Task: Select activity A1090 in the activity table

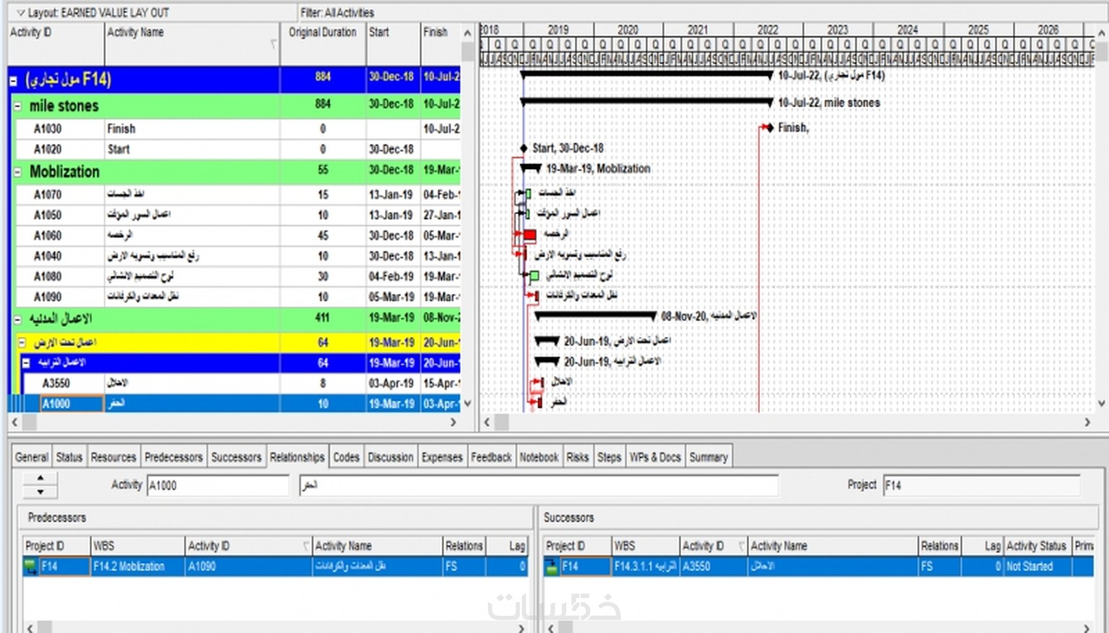Action: tap(237, 297)
